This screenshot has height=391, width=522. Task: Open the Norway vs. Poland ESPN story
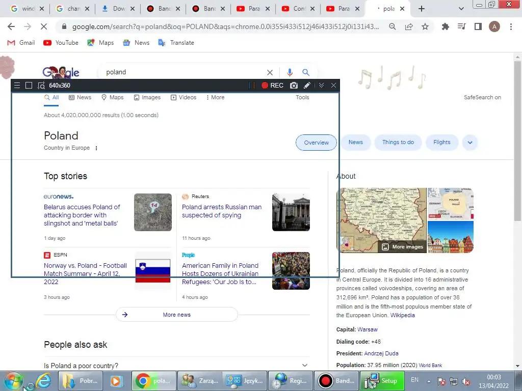click(x=86, y=273)
